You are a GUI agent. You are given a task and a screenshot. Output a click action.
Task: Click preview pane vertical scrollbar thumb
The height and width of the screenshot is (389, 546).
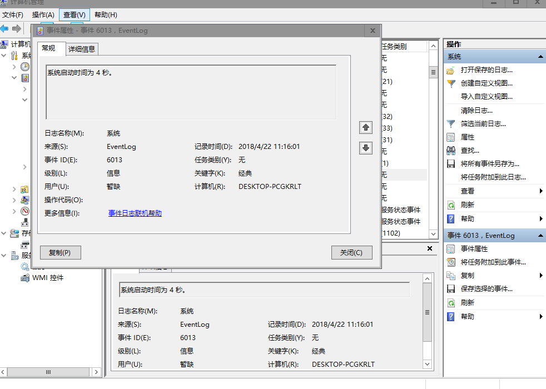click(427, 312)
